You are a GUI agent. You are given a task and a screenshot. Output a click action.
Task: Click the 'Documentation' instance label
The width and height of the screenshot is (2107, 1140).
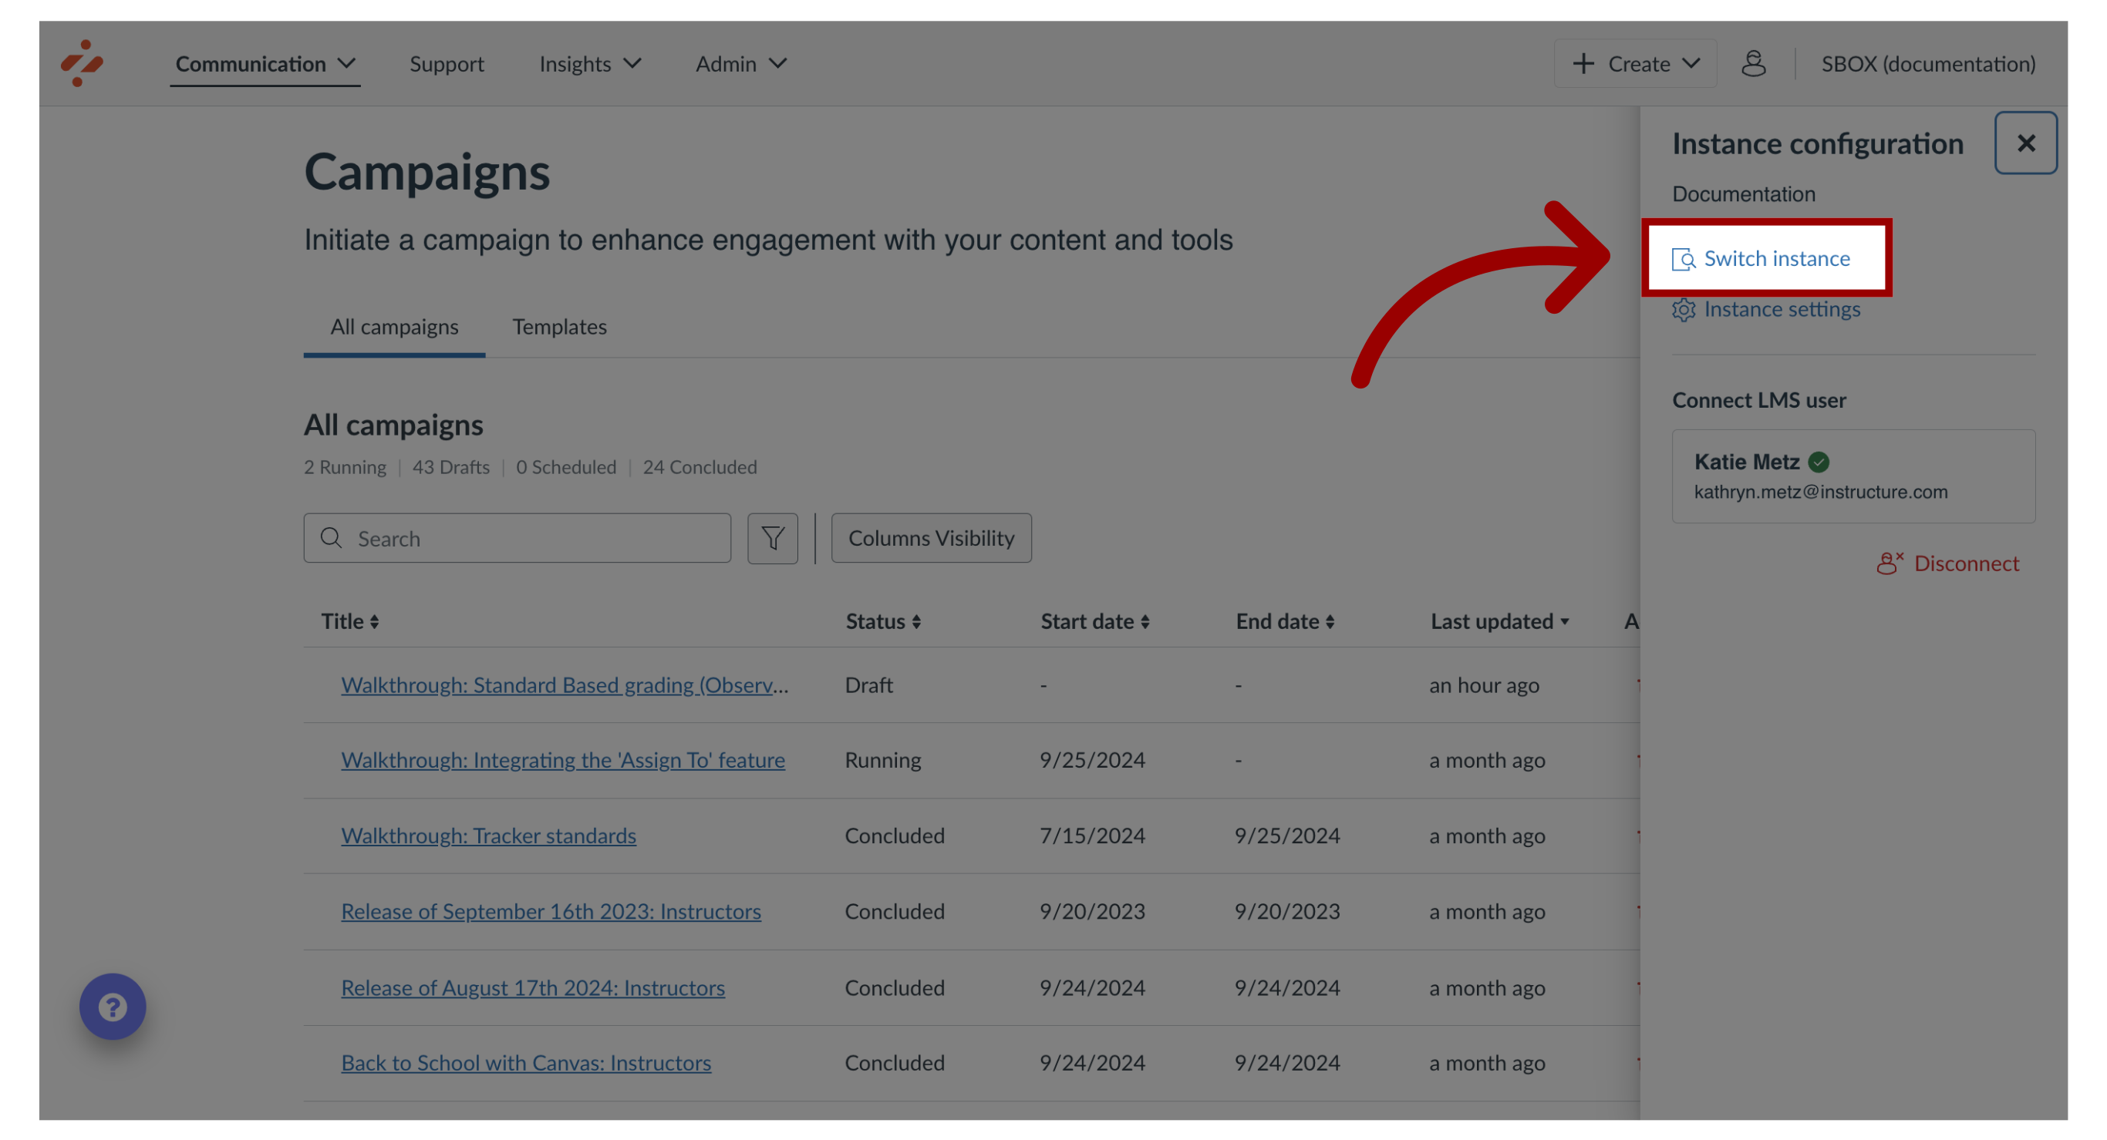click(1743, 193)
